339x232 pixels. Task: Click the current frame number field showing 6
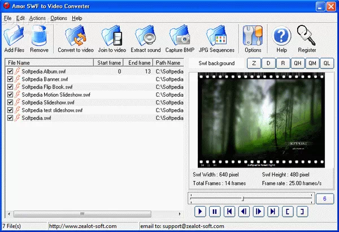click(x=325, y=199)
